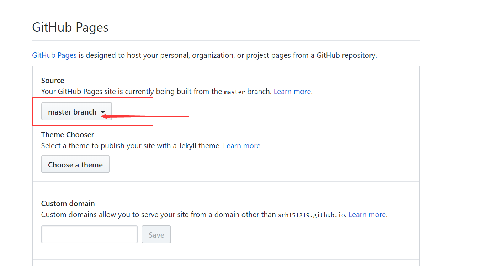Click the Save button for custom domain

156,234
